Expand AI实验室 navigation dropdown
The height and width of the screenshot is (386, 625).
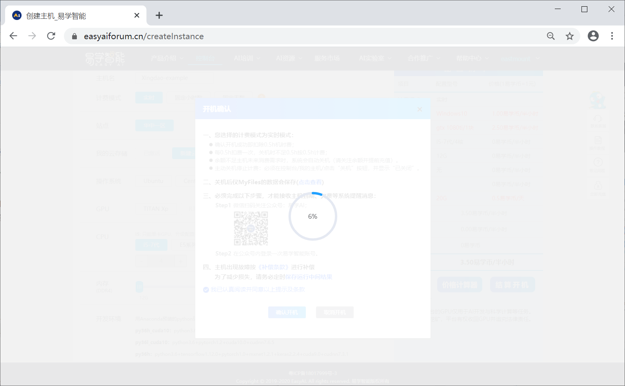click(375, 58)
